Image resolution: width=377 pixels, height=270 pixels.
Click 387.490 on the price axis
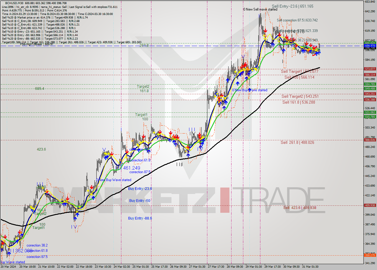click(370, 225)
